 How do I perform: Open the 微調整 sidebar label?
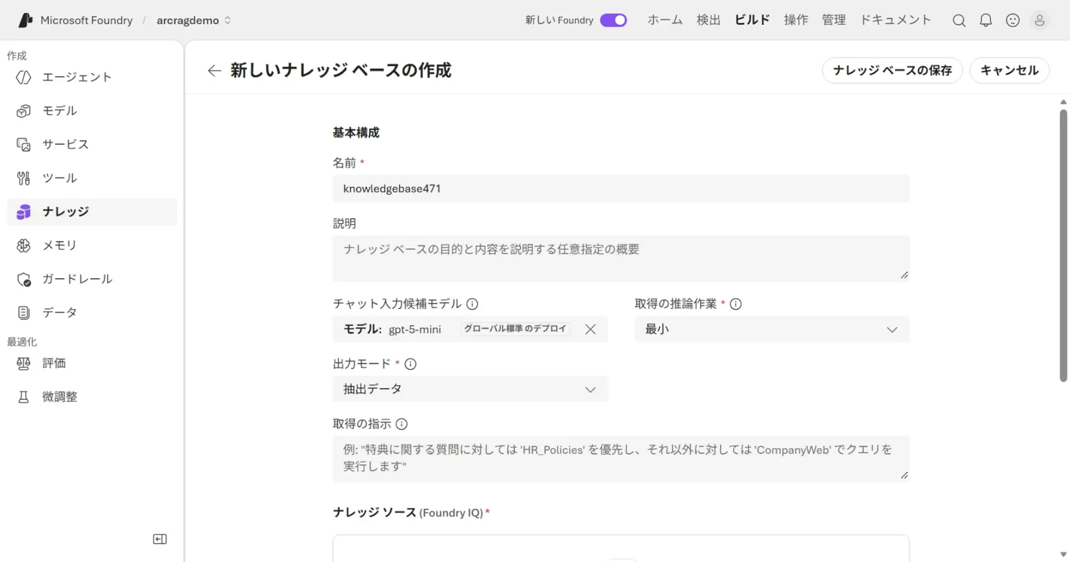(x=60, y=397)
